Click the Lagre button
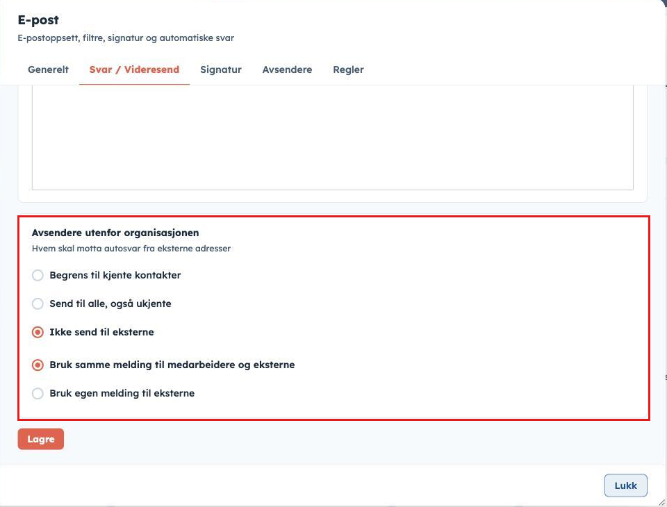The width and height of the screenshot is (667, 507). (41, 439)
